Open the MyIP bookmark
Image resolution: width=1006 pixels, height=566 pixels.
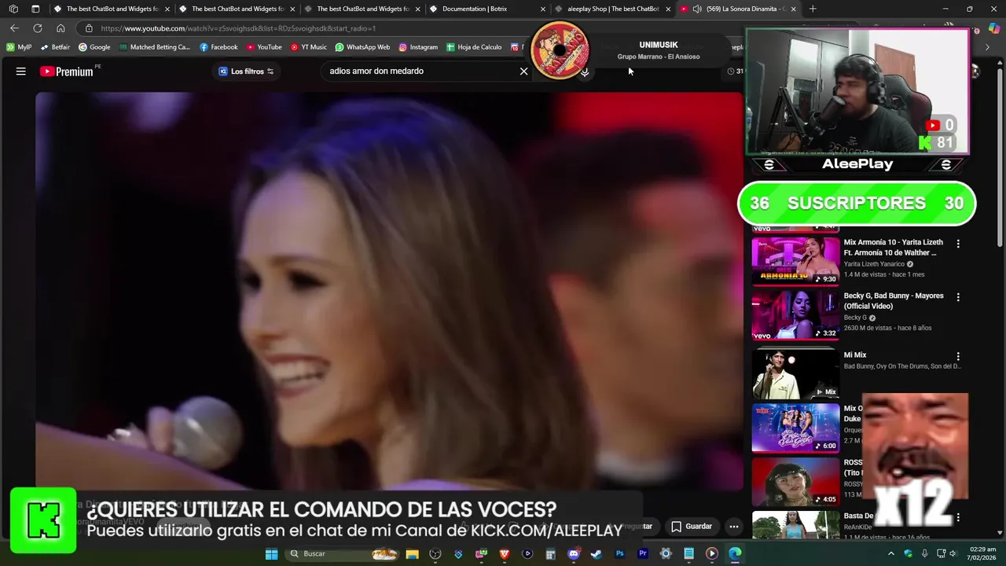(19, 47)
